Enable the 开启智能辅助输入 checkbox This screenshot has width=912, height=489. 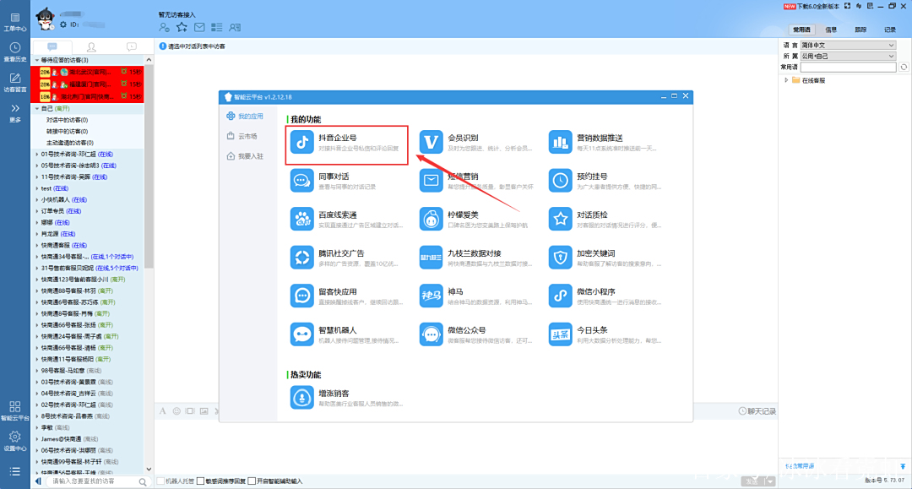coord(252,481)
